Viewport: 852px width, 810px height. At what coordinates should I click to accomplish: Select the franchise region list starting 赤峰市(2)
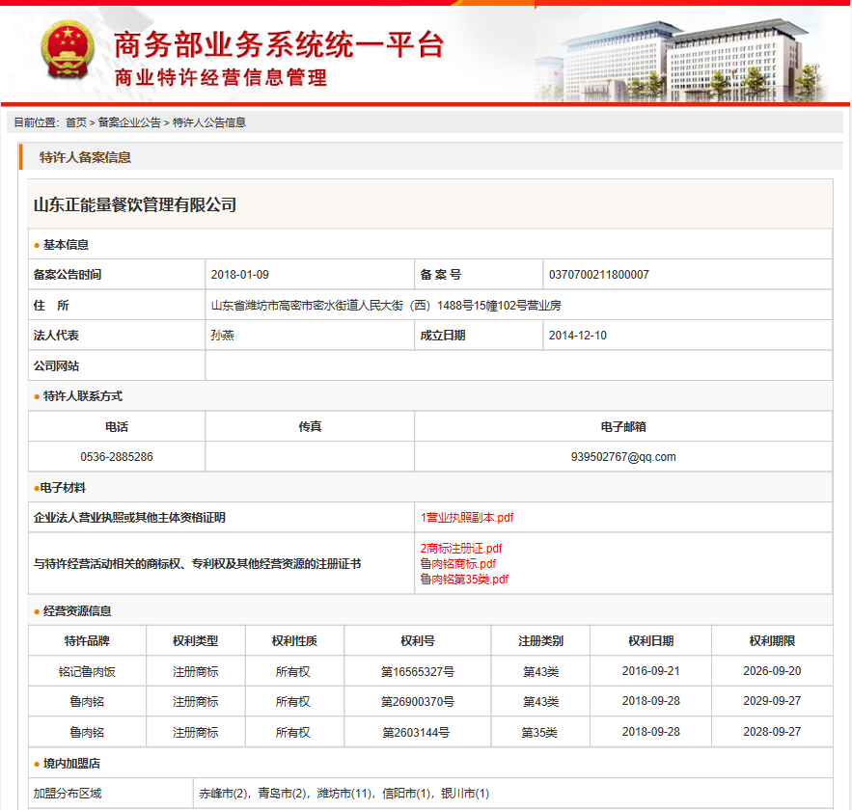pyautogui.click(x=344, y=794)
